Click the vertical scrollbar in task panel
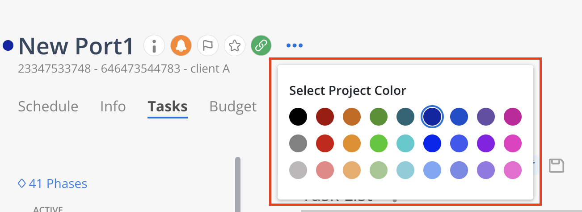The image size is (582, 212). click(x=238, y=183)
